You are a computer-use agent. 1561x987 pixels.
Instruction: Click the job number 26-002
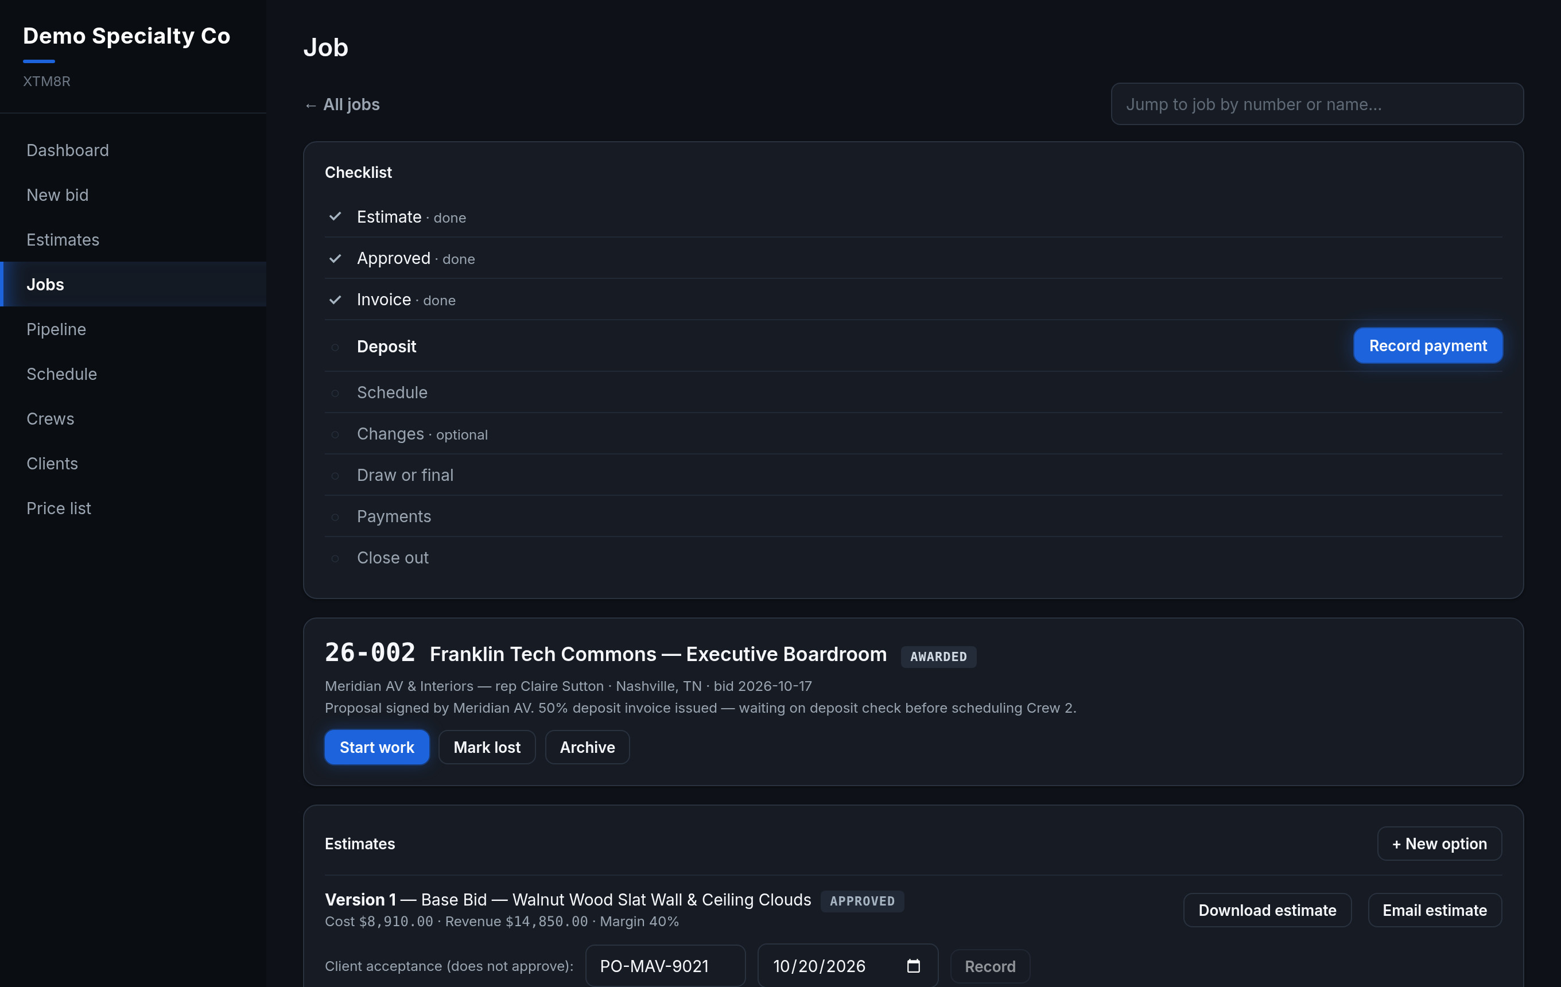pyautogui.click(x=370, y=652)
